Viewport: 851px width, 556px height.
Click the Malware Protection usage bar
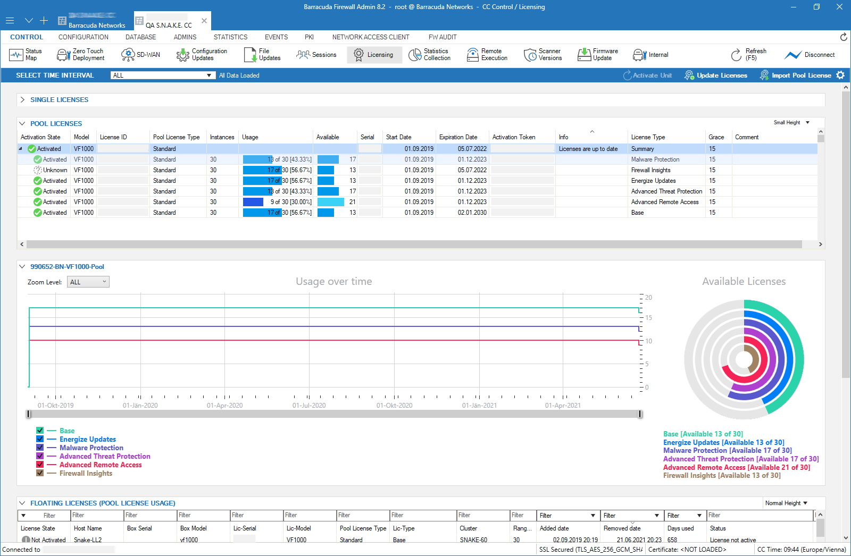pyautogui.click(x=277, y=159)
